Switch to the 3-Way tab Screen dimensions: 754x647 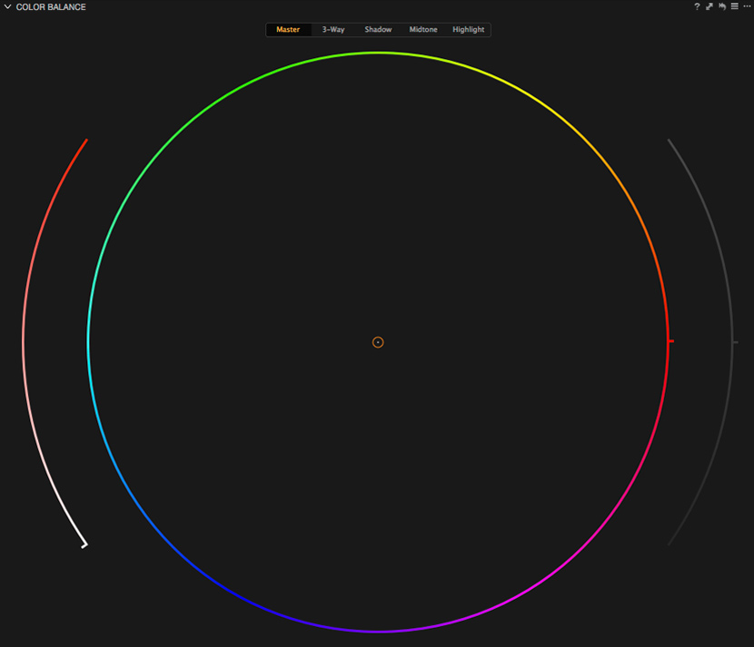pos(333,29)
